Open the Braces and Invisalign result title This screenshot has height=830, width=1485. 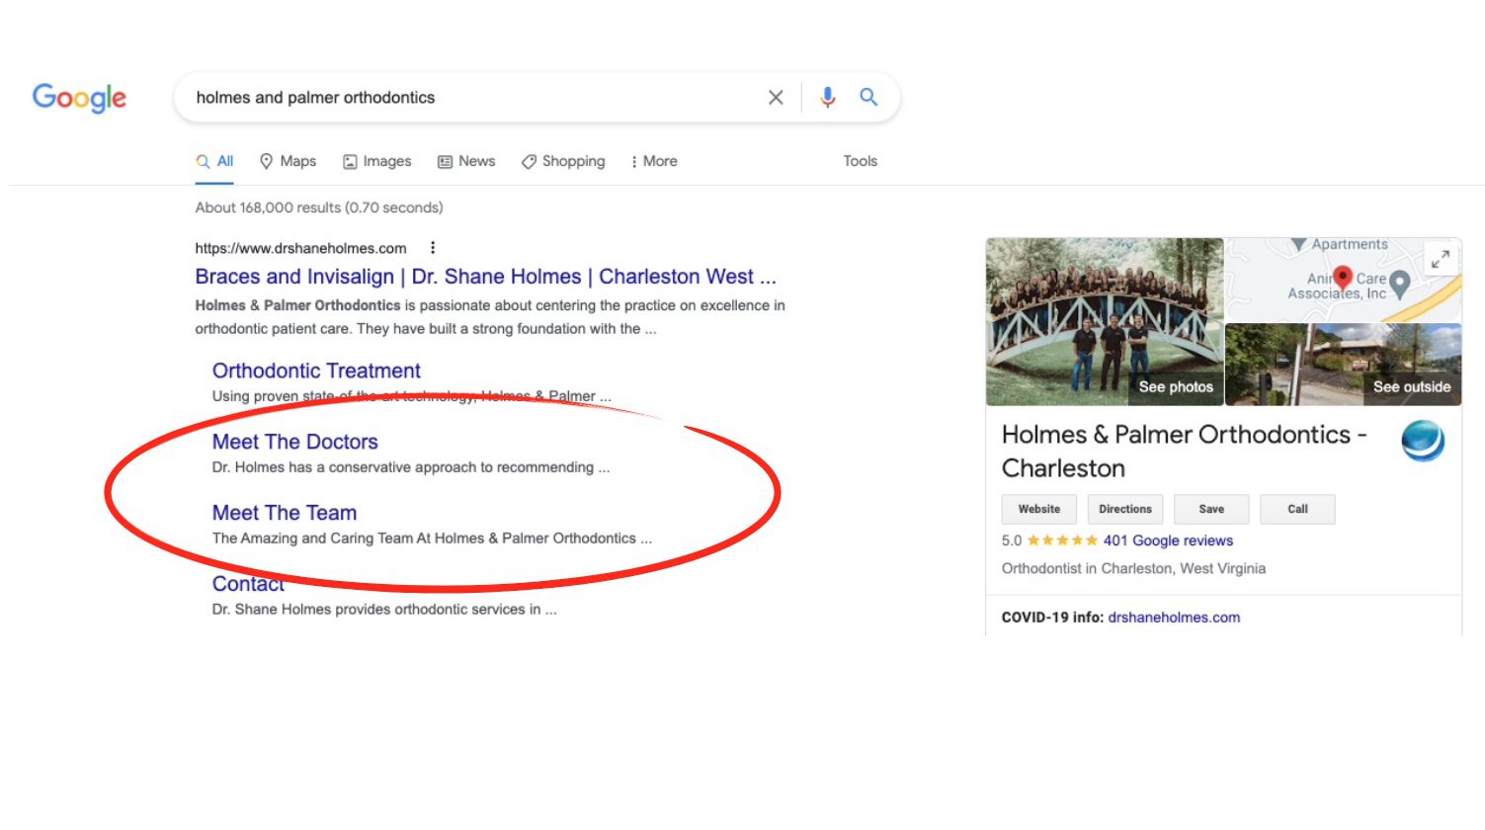485,277
